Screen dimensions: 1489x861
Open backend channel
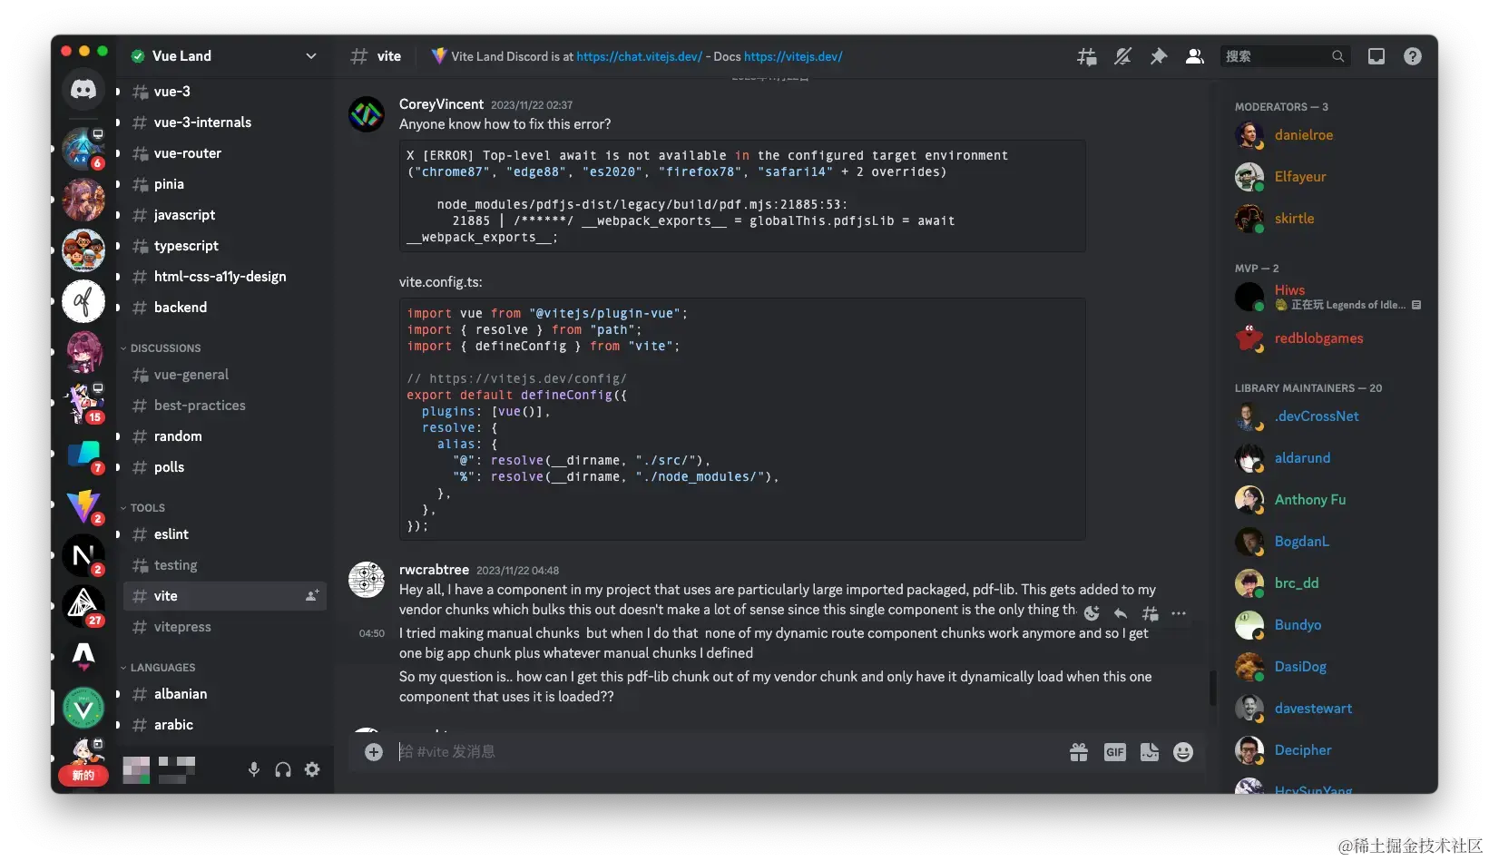click(225, 308)
